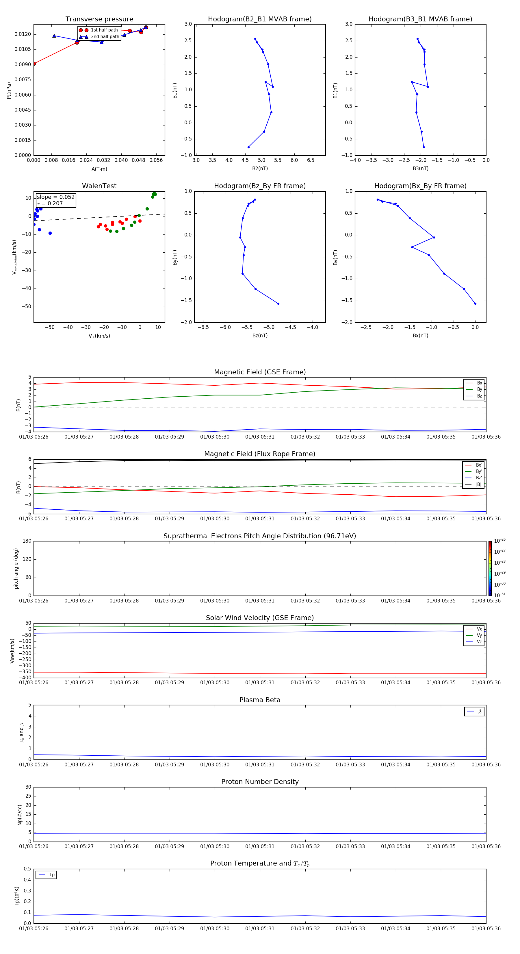Select the 'Hodogram(B2_B1 MVAB frame)' title

click(260, 19)
